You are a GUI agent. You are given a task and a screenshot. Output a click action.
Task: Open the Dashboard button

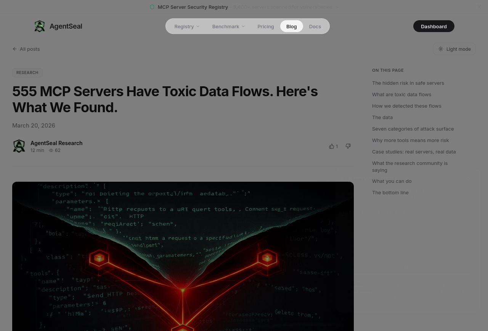[433, 26]
